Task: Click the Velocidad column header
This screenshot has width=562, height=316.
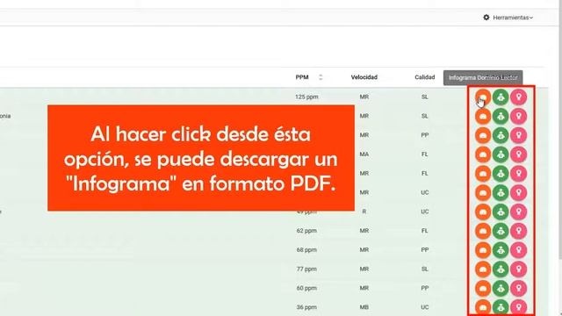Action: point(364,77)
